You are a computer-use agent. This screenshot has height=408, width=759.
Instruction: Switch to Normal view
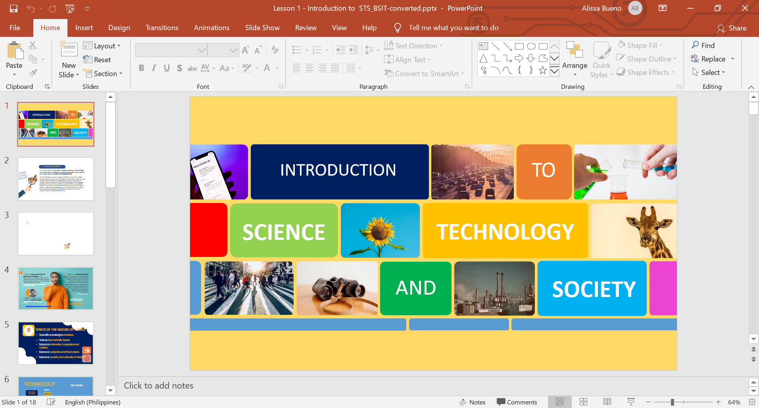(559, 402)
